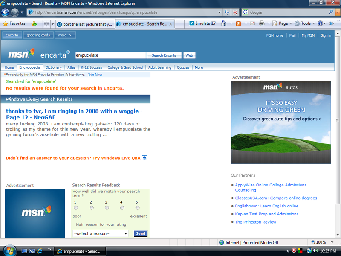Click the Encarta search text field
The width and height of the screenshot is (341, 256).
coord(111,55)
